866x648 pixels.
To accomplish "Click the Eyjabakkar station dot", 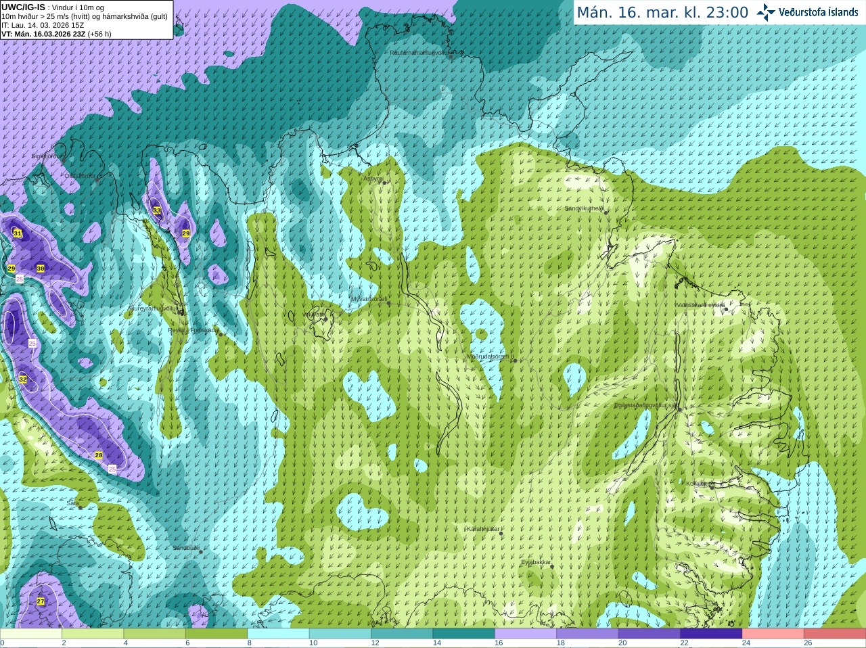I will point(552,566).
